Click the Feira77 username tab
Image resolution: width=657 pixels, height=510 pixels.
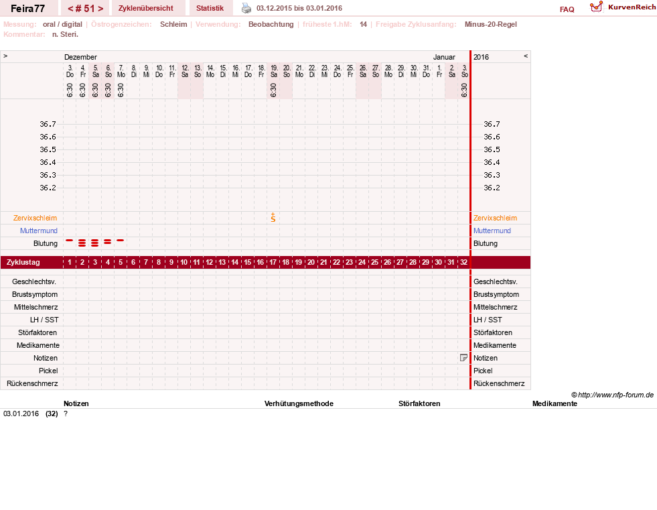[27, 8]
